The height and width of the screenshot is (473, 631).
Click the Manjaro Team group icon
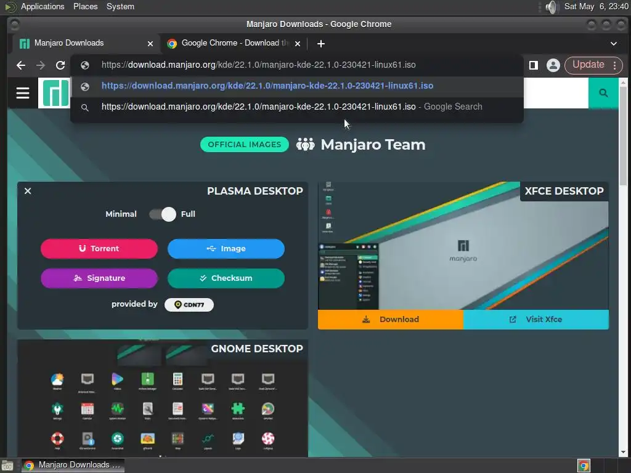click(x=306, y=144)
